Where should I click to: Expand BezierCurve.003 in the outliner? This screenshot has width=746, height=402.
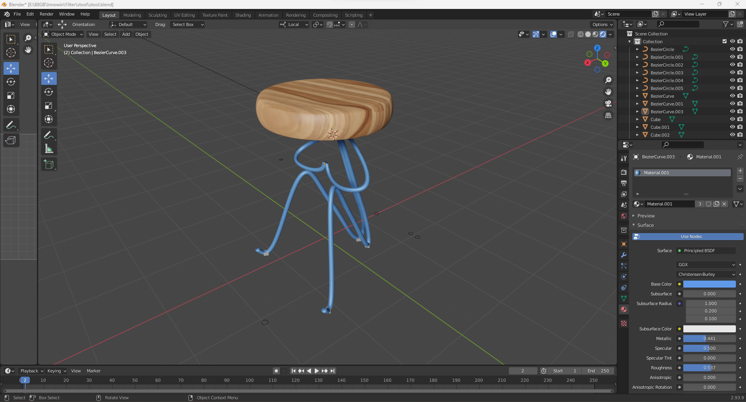(x=637, y=112)
